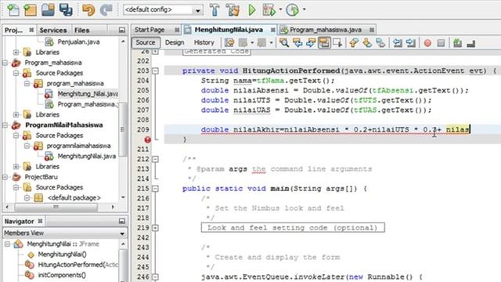Click the New File toolbar icon
This screenshot has width=501, height=282.
pyautogui.click(x=13, y=9)
